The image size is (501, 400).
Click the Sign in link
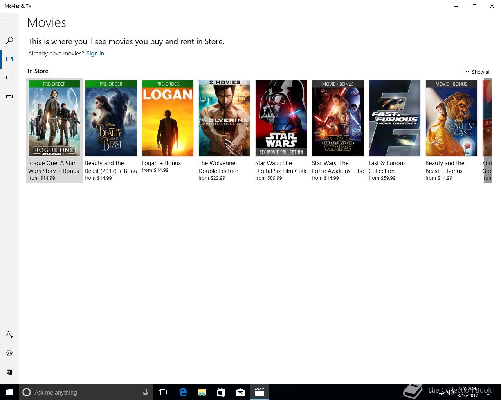tap(96, 54)
